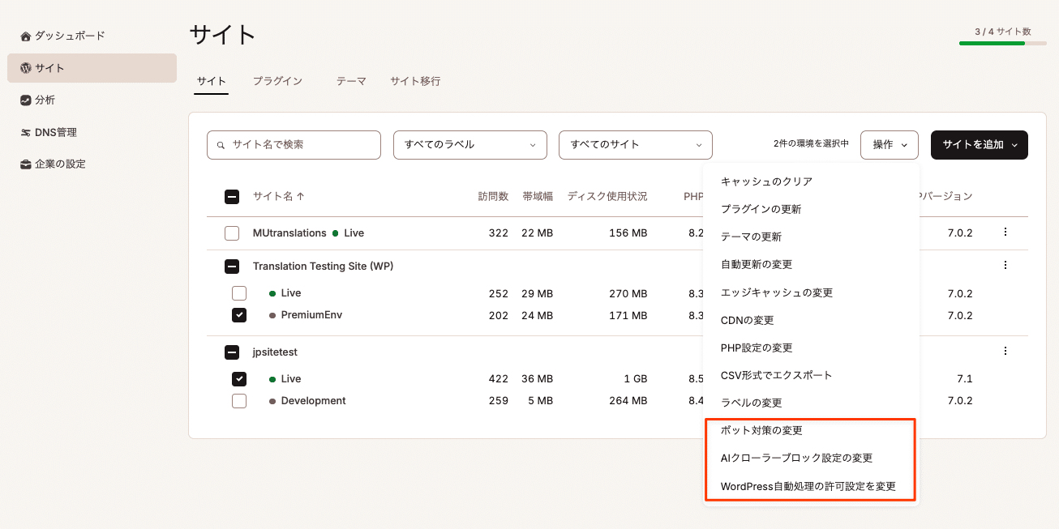This screenshot has width=1059, height=529.
Task: Click the home icon beside ダッシュボード
Action: pyautogui.click(x=26, y=36)
